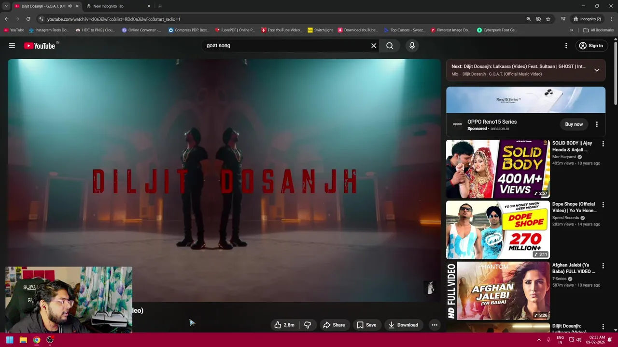Click the address bar URL
This screenshot has width=618, height=347.
point(114,19)
